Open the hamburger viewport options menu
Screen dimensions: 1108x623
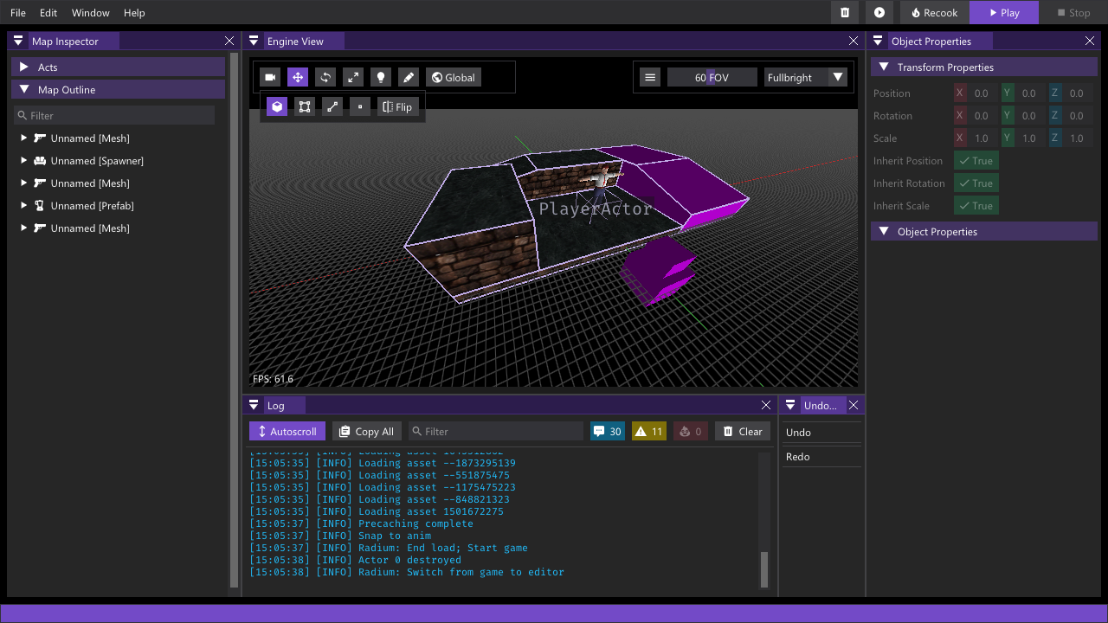(x=650, y=77)
